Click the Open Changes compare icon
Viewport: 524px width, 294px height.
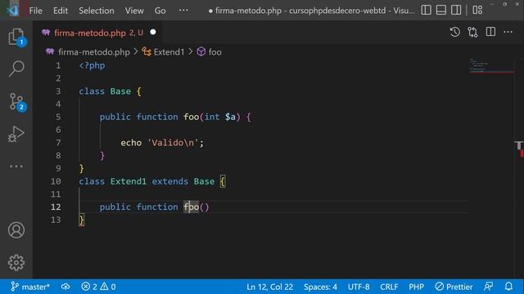(x=472, y=32)
